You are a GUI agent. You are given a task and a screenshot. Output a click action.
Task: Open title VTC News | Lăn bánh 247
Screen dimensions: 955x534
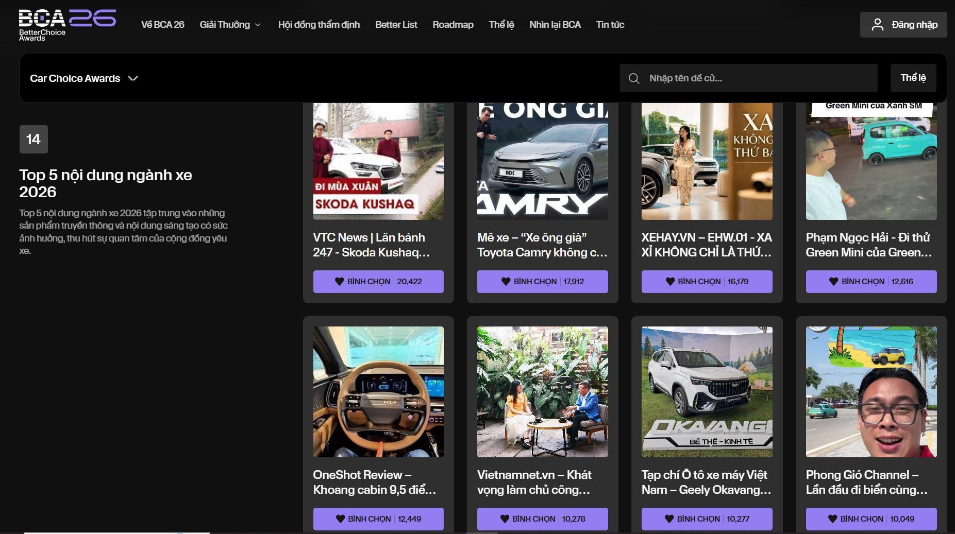[x=372, y=245]
